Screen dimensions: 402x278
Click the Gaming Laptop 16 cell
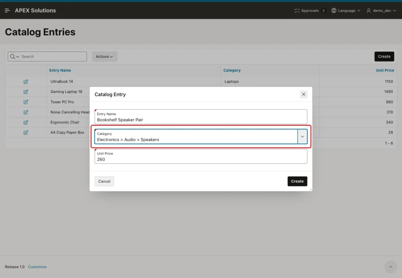click(x=66, y=92)
